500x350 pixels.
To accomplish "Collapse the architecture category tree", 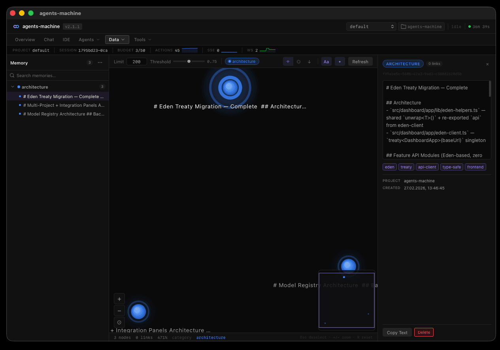I will pos(13,87).
